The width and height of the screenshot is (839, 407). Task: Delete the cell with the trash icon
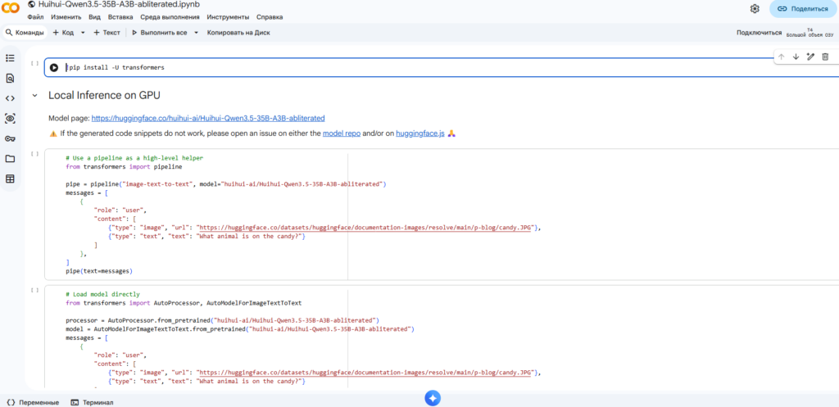825,57
